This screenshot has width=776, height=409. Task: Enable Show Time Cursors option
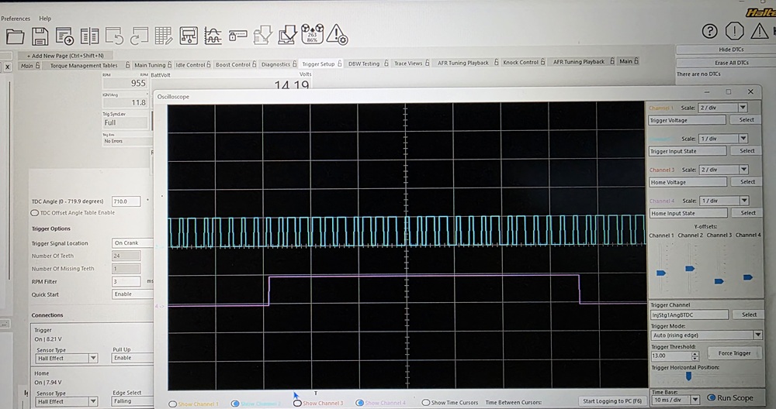425,403
